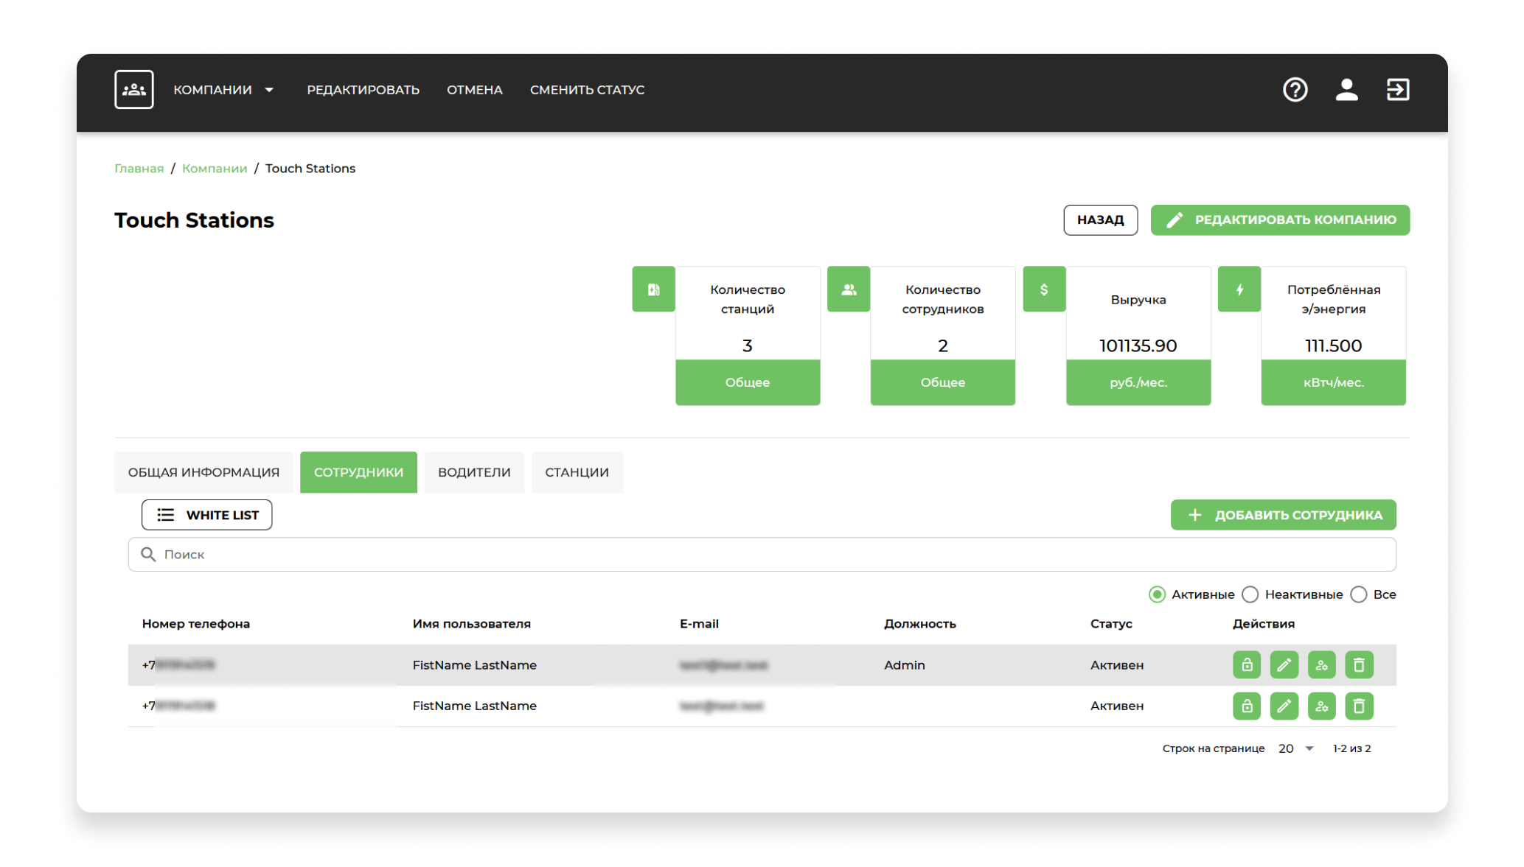The image size is (1524, 867).
Task: Click user-role icon in second employee row
Action: [x=1321, y=706]
